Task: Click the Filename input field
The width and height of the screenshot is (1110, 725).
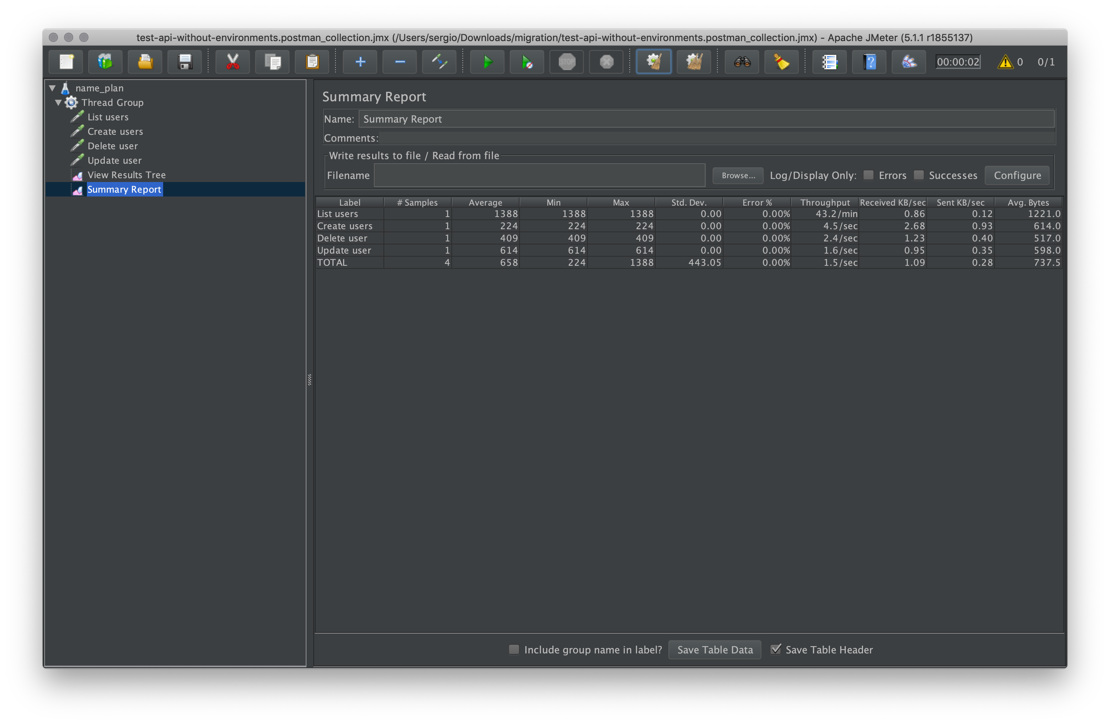Action: click(539, 176)
